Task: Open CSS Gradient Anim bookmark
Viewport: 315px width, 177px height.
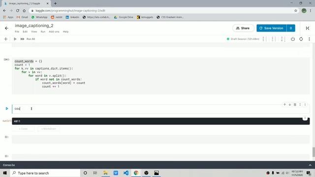Action: click(170, 17)
